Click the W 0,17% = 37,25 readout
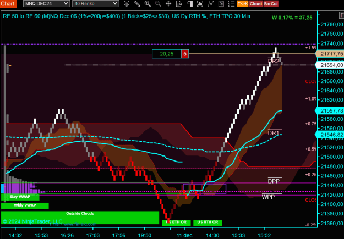This screenshot has height=239, width=344. 292,18
